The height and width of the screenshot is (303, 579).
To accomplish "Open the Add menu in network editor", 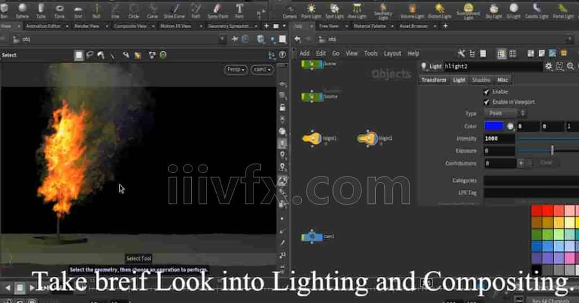I will pos(305,54).
